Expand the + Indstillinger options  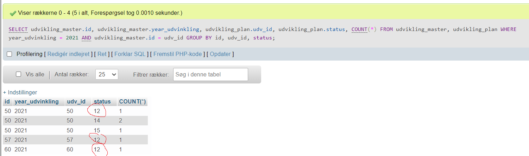coord(20,92)
